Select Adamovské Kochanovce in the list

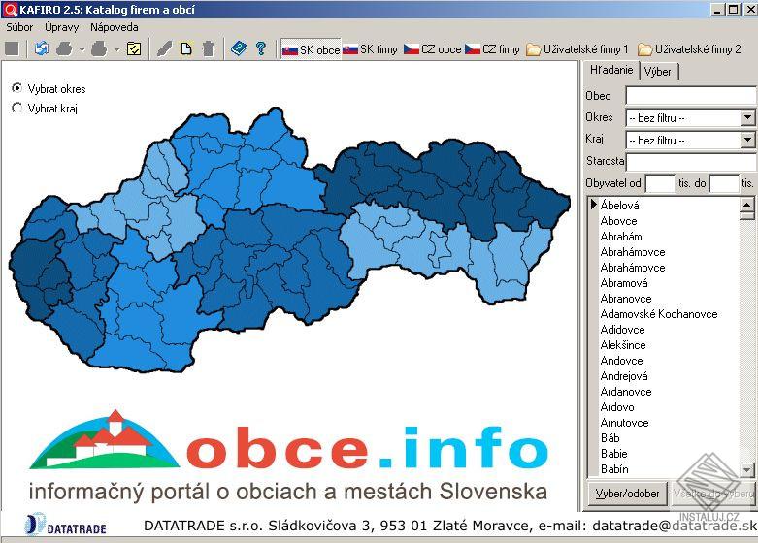click(659, 314)
